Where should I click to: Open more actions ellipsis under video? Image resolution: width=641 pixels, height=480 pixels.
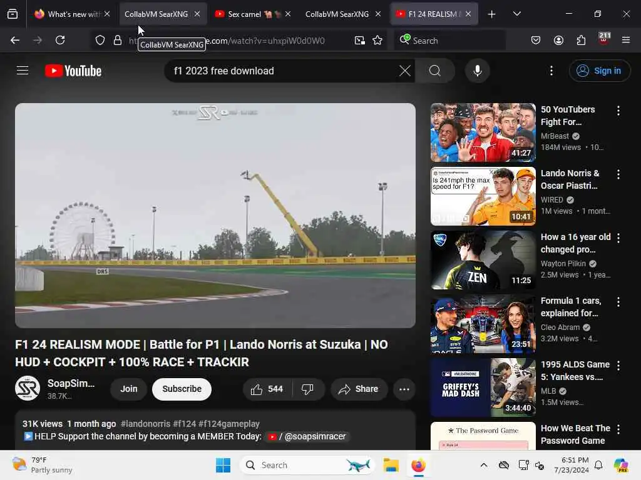point(404,389)
